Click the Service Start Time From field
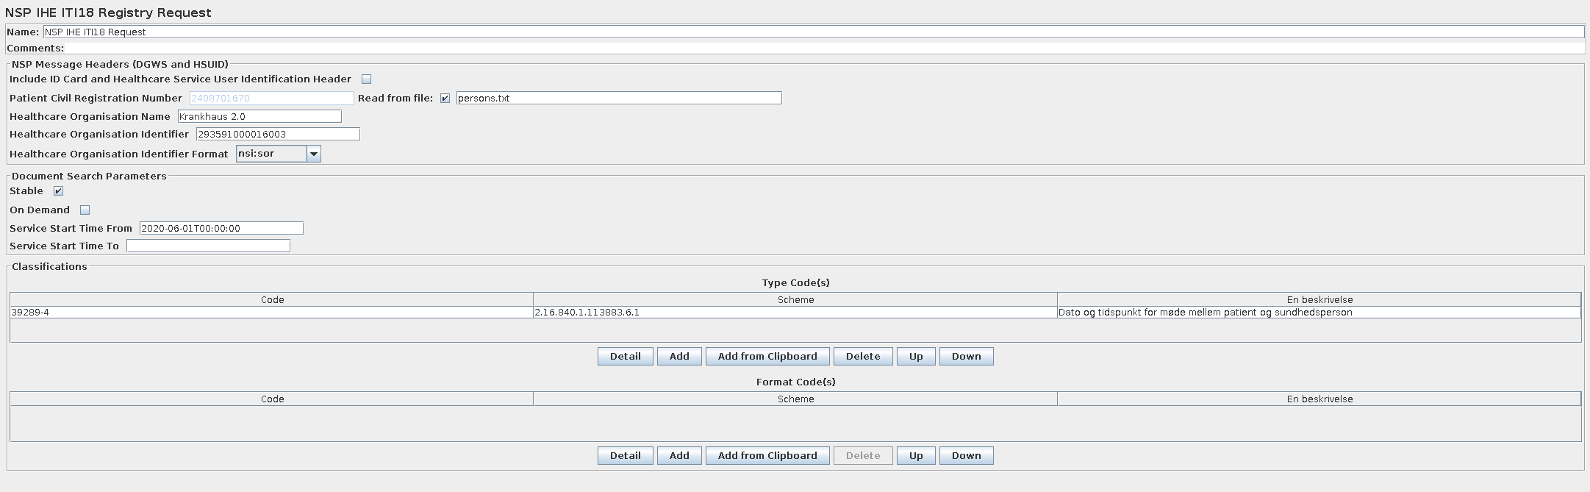The image size is (1590, 492). (221, 229)
